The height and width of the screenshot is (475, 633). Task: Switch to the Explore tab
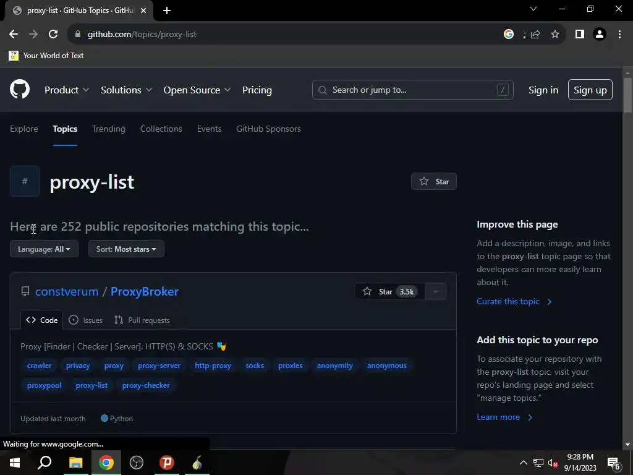click(x=24, y=129)
